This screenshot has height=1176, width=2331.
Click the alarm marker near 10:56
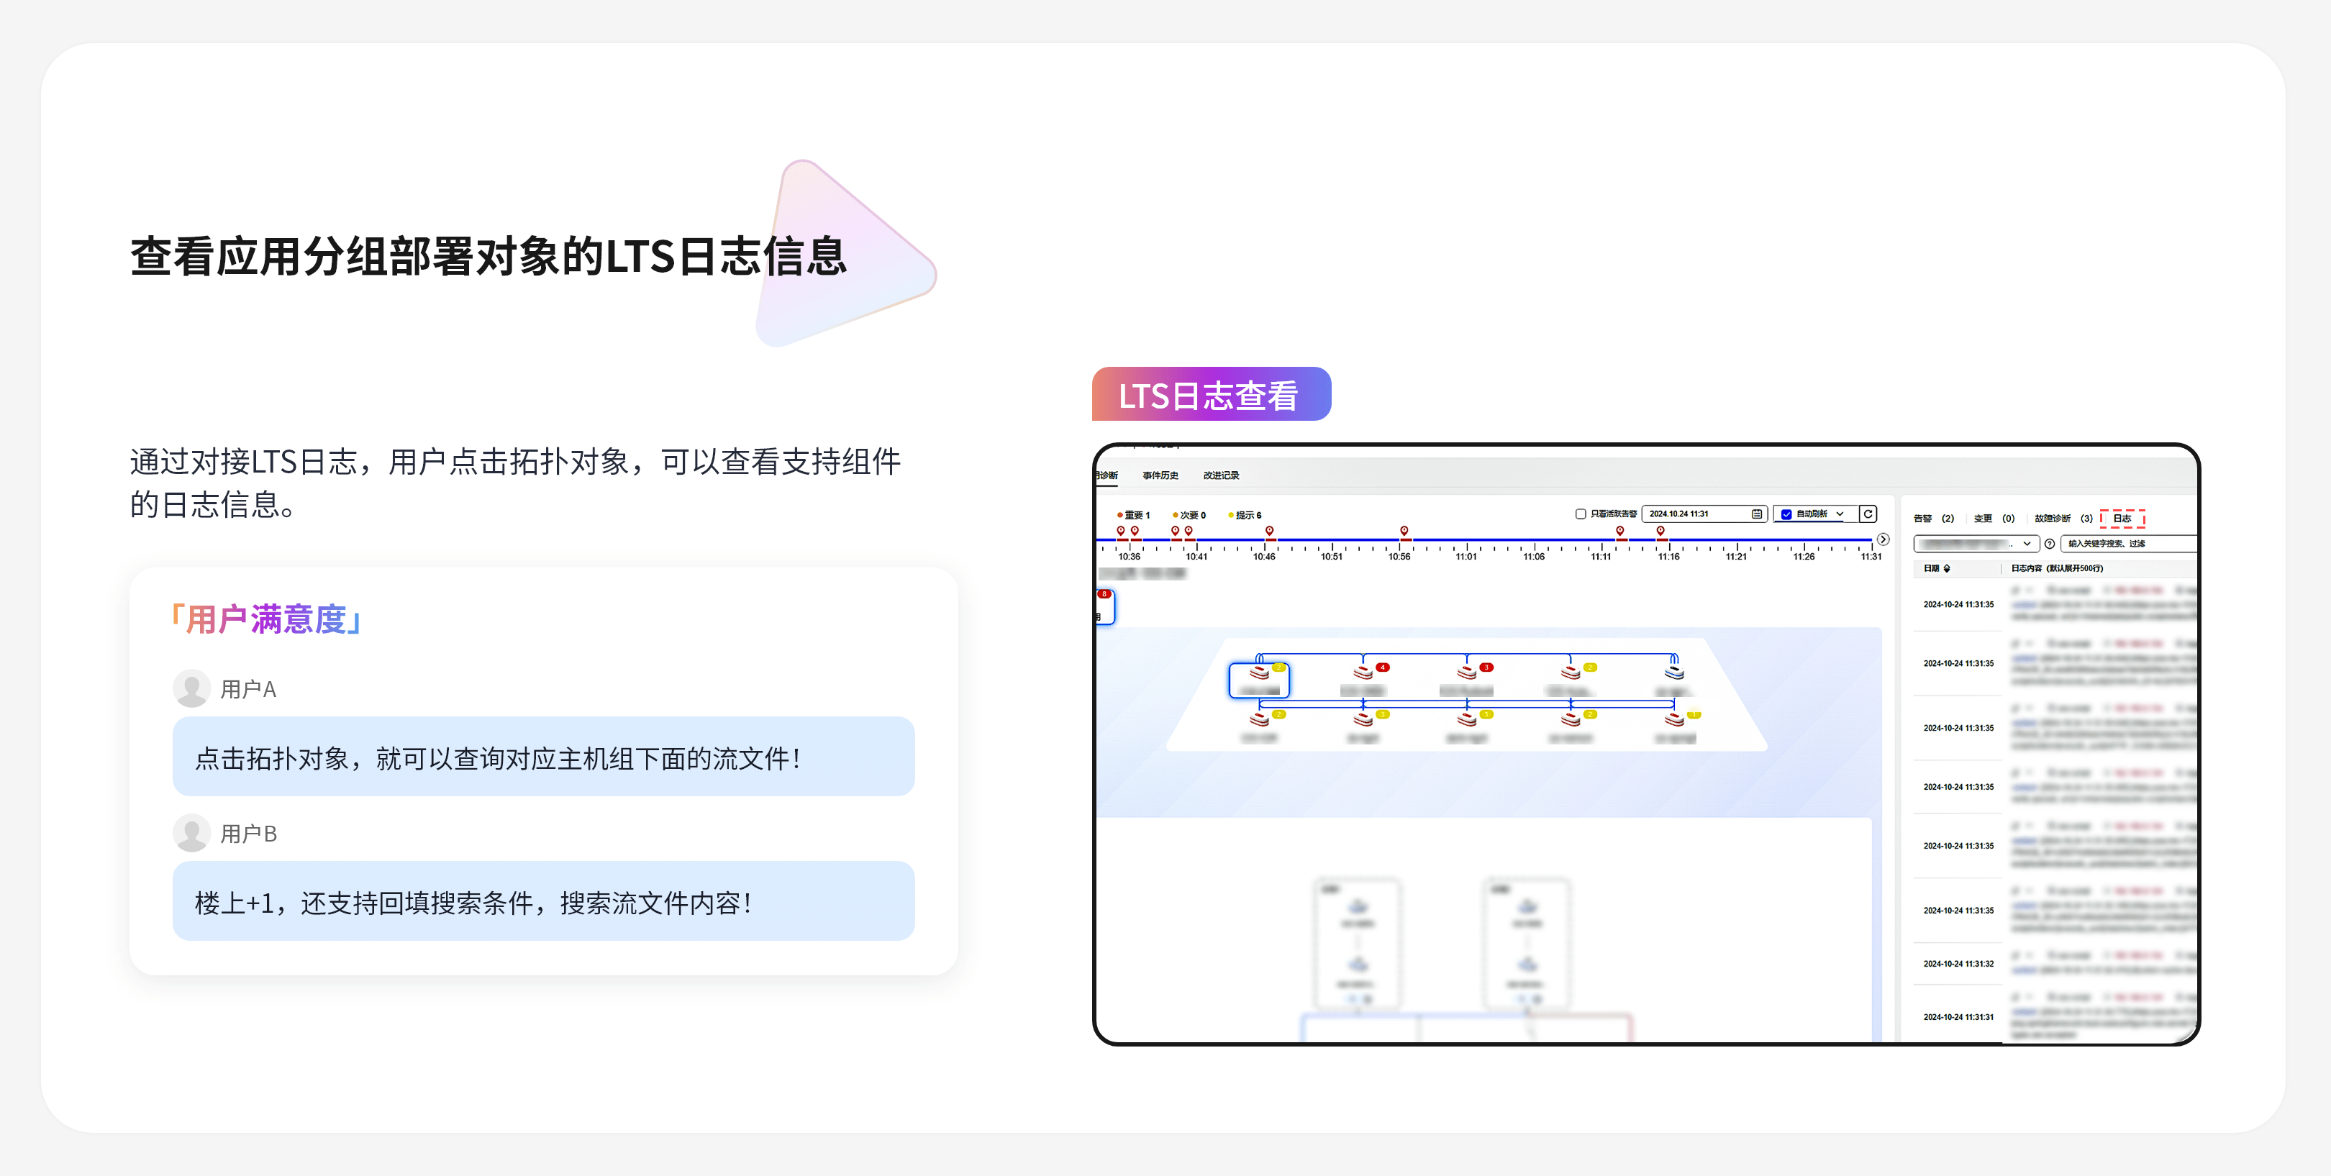pos(1404,531)
